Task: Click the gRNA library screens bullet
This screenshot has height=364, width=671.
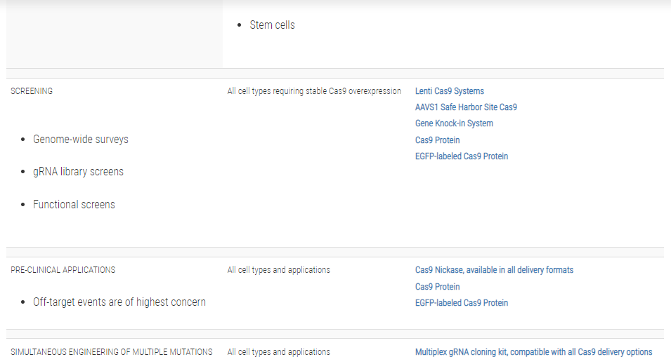Action: (78, 172)
